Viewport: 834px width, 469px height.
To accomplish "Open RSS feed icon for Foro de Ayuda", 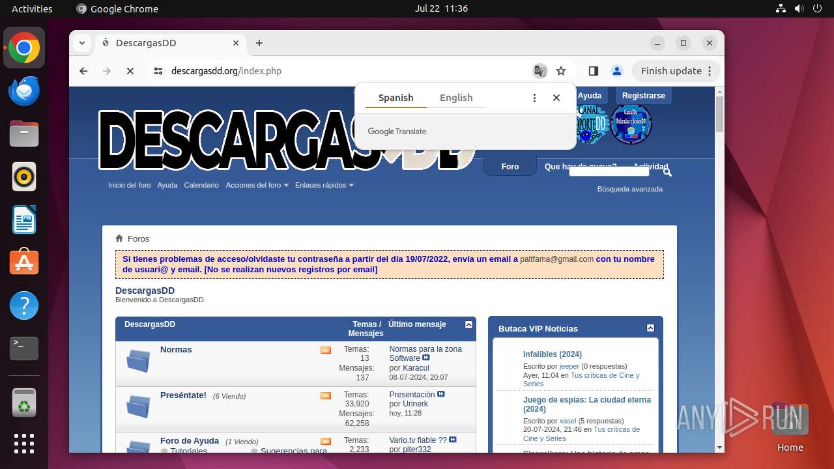I will [326, 442].
